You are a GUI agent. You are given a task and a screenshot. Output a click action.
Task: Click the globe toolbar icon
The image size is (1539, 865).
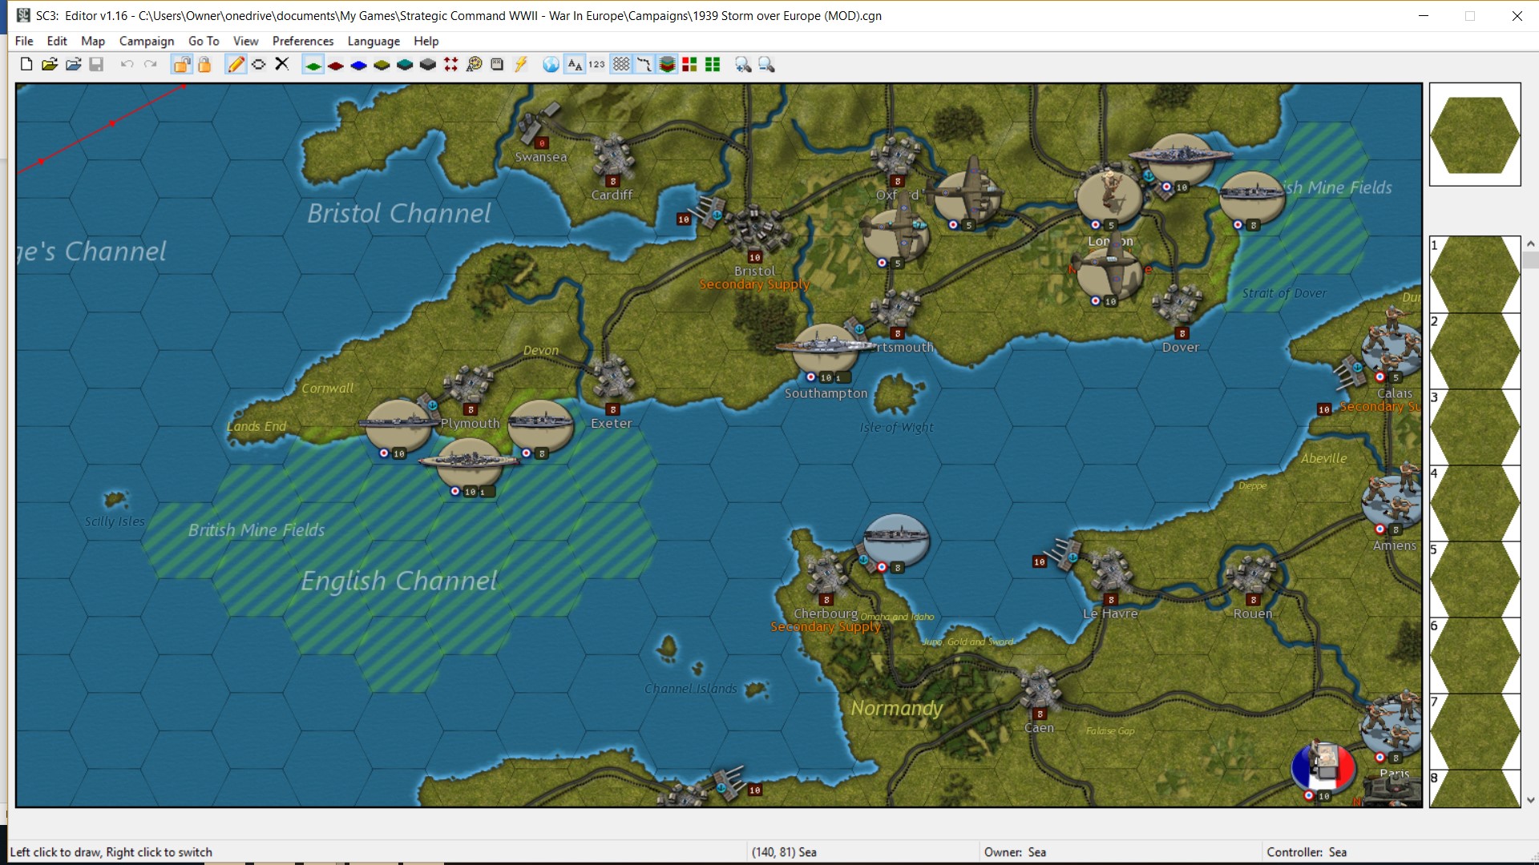(551, 65)
